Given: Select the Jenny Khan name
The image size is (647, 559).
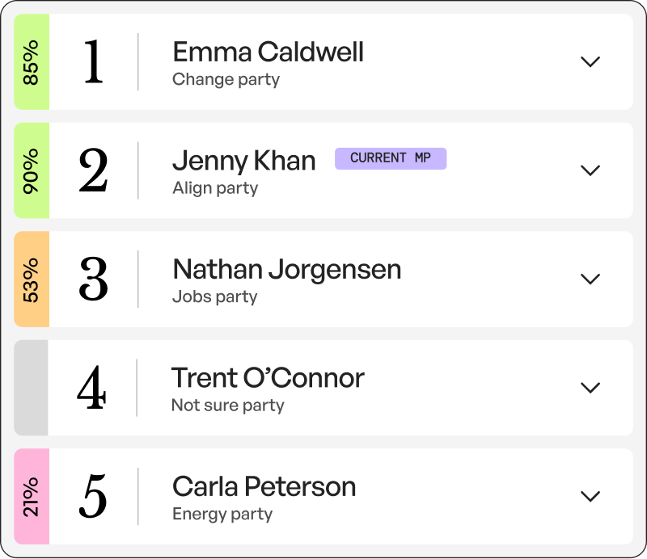Looking at the screenshot, I should pyautogui.click(x=243, y=161).
